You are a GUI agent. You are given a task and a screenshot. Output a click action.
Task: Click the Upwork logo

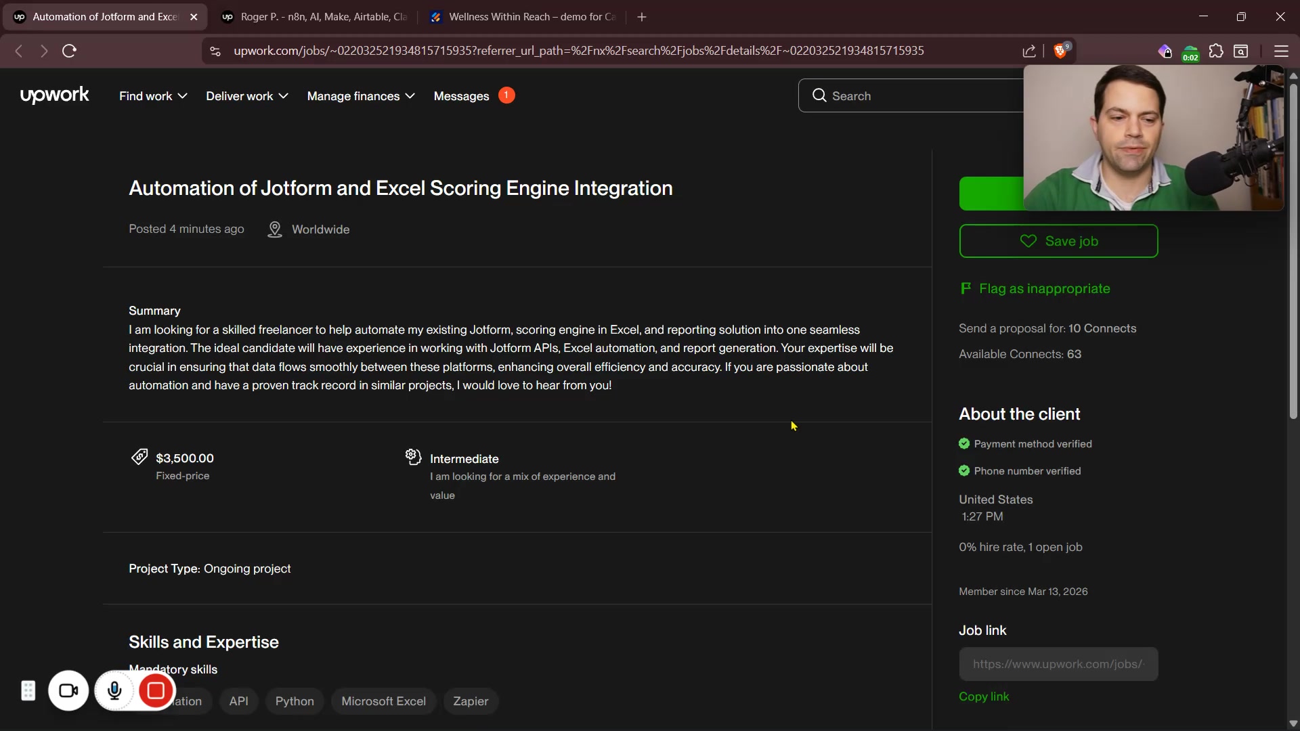click(x=54, y=95)
